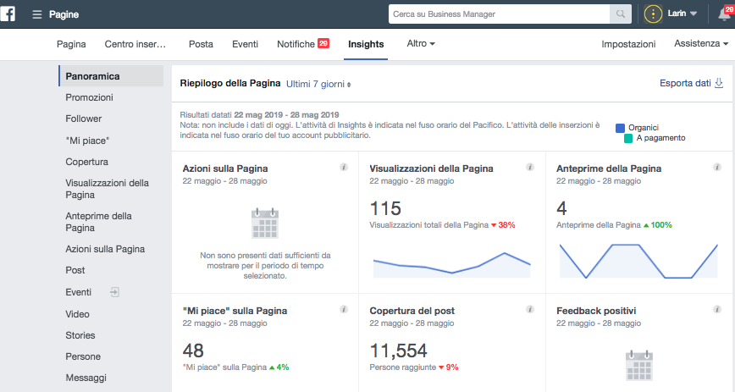Click the teal A pagamento legend swatch
This screenshot has width=735, height=392.
[628, 138]
